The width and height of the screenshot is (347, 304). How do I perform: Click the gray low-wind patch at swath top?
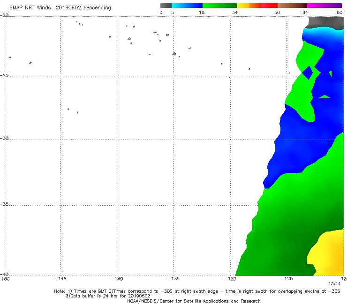coord(325,22)
